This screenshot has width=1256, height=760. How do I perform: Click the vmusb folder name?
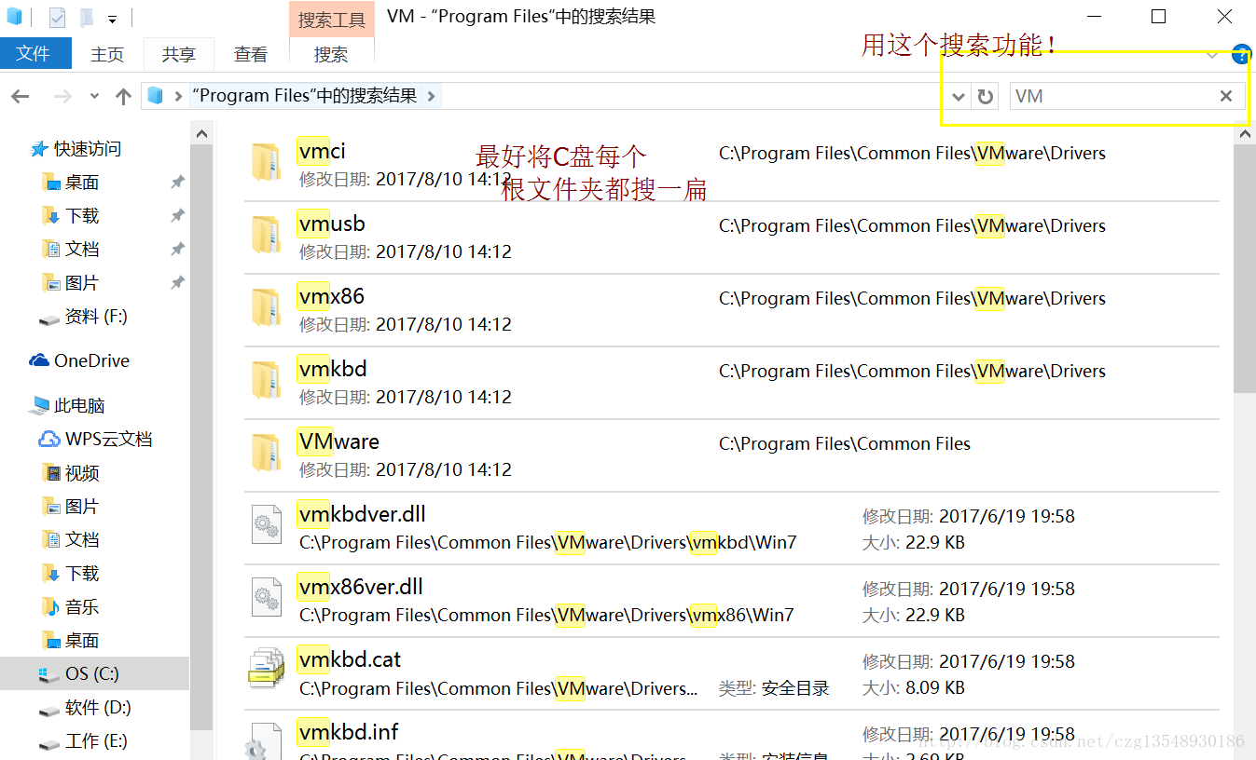tap(332, 224)
